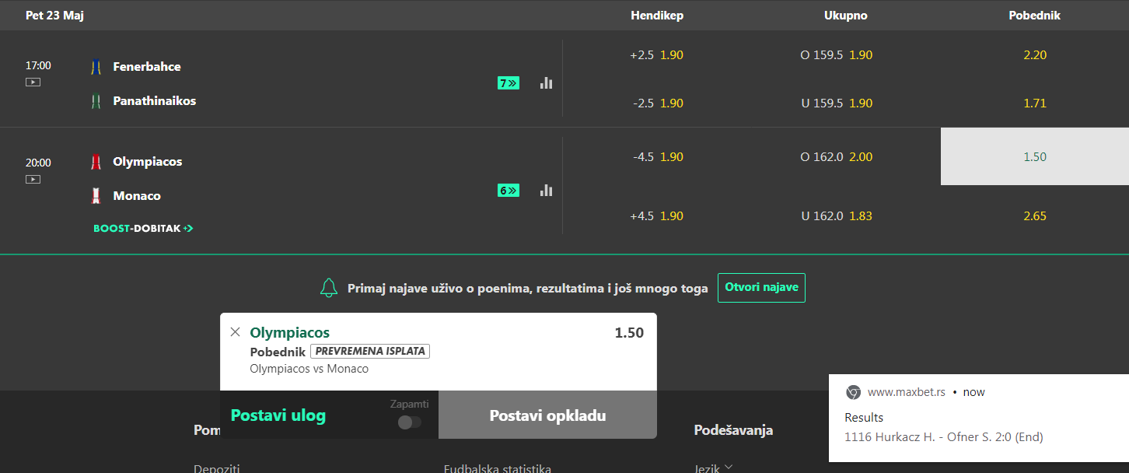This screenshot has height=473, width=1129.
Task: Select Over 159.5 total at 1.90
Action: [x=836, y=55]
